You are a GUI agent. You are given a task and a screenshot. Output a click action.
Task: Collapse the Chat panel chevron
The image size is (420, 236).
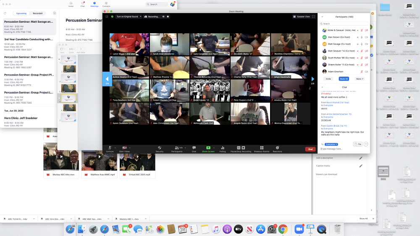pyautogui.click(x=322, y=87)
